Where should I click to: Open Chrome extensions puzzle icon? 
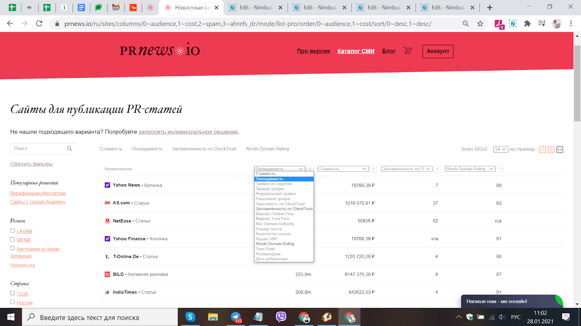[527, 24]
